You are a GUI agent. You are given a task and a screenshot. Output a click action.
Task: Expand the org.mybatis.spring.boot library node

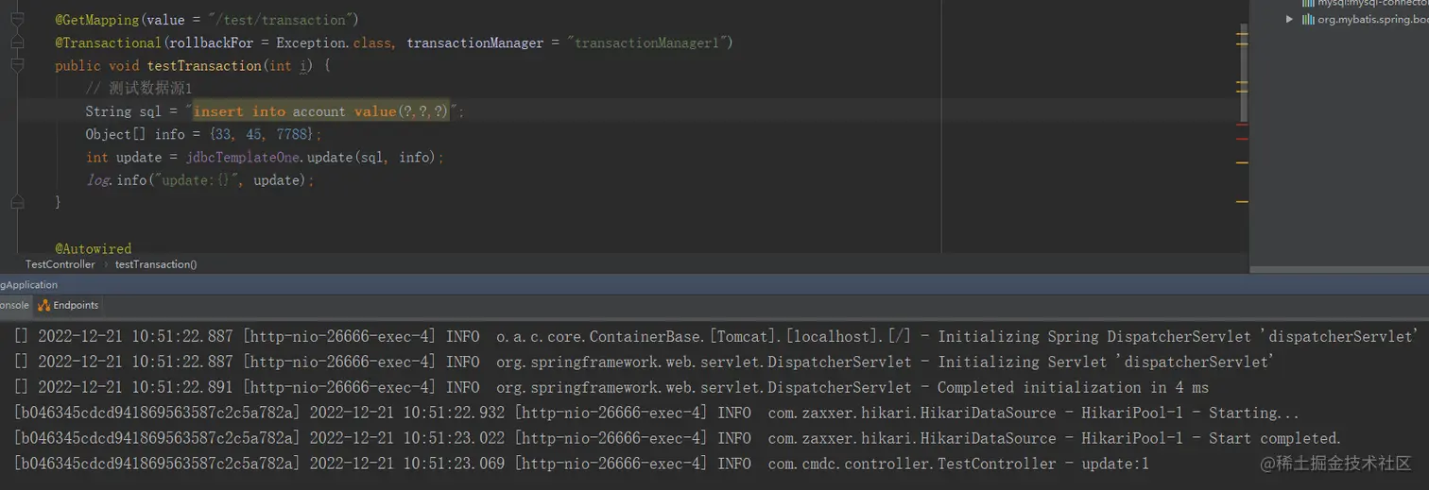1290,19
